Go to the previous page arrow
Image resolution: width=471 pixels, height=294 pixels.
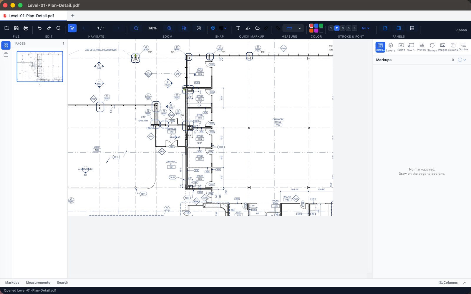(84, 28)
